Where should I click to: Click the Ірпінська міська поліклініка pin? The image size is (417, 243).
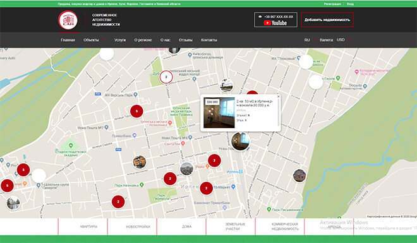tap(170, 124)
